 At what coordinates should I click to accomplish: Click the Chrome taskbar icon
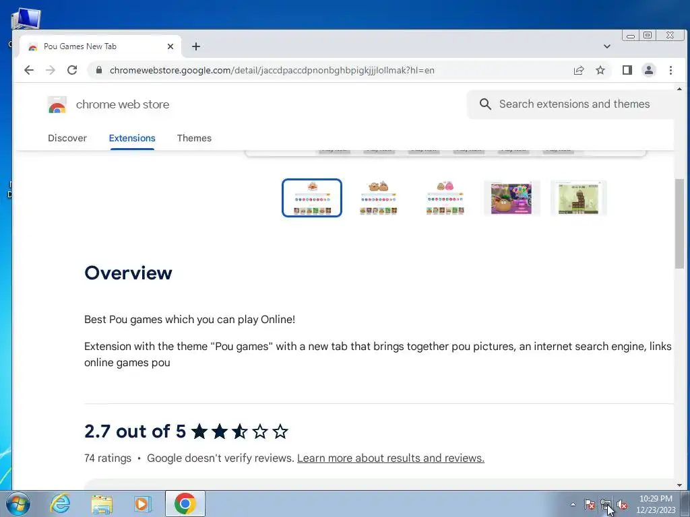185,504
